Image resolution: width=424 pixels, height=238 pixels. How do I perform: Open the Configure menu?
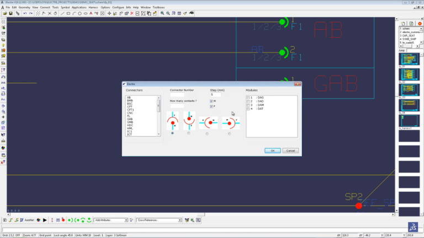point(118,7)
